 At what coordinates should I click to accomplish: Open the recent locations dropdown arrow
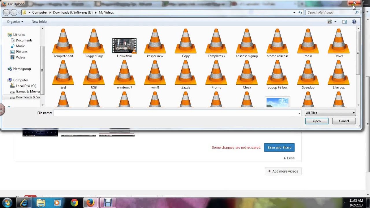[19, 12]
